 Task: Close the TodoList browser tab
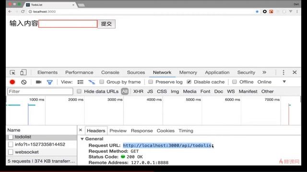tap(73, 5)
